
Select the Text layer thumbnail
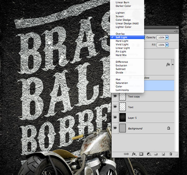click(x=123, y=107)
